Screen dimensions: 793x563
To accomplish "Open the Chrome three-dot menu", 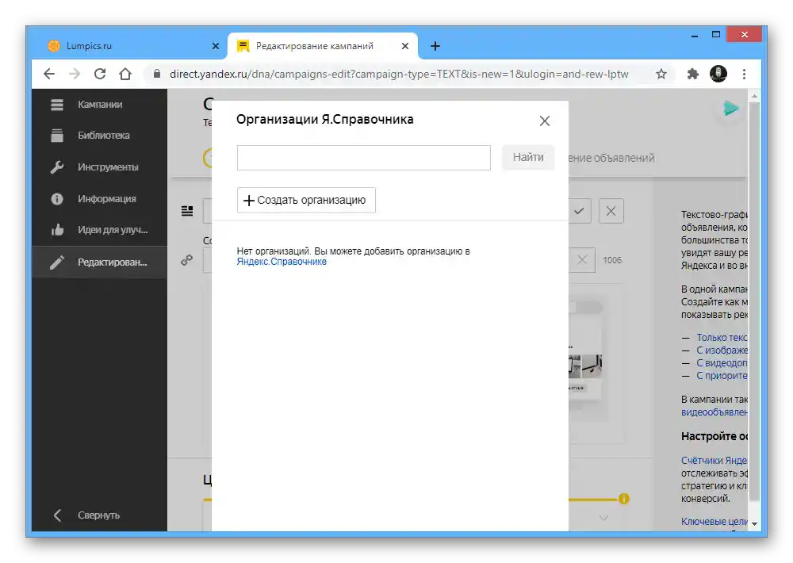I will pyautogui.click(x=744, y=75).
